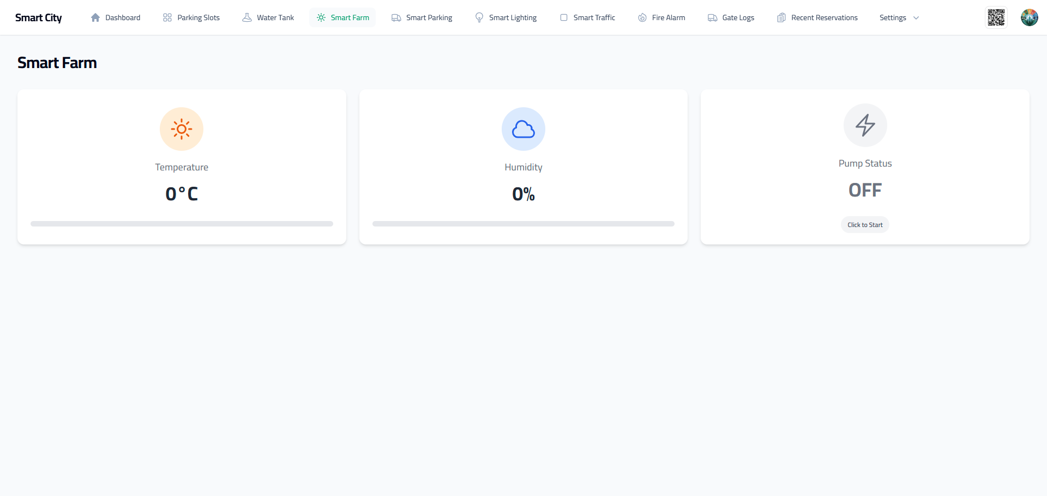
Task: Click the Water Tank flask icon
Action: [x=247, y=17]
